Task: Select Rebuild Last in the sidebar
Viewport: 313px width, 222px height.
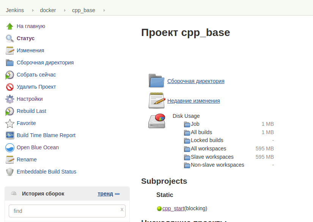Action: coord(31,111)
